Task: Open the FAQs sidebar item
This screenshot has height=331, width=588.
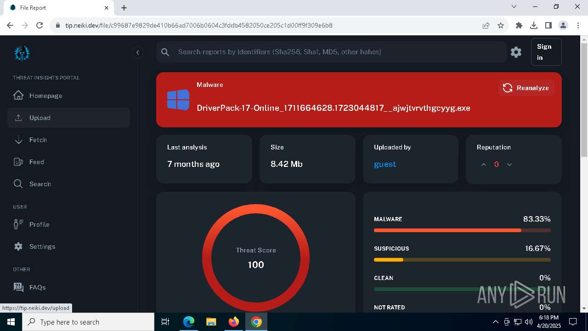Action: [68, 287]
